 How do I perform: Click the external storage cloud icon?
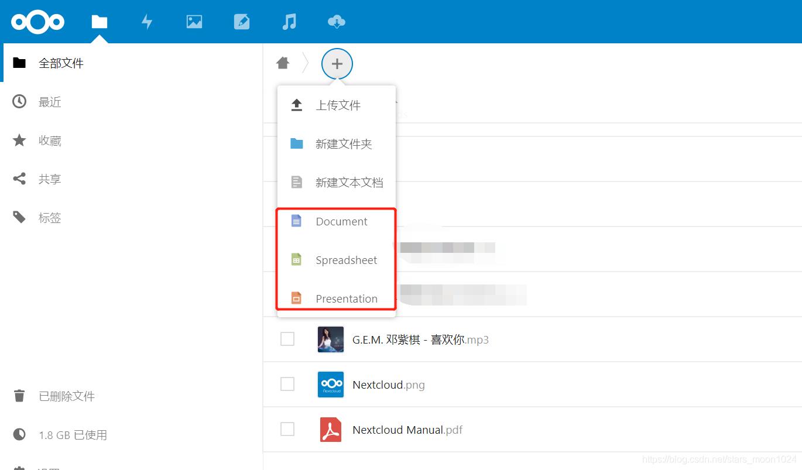point(336,21)
